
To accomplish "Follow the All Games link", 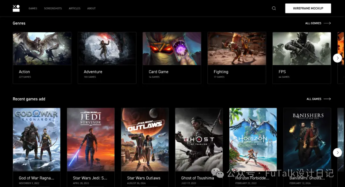I will coord(314,99).
